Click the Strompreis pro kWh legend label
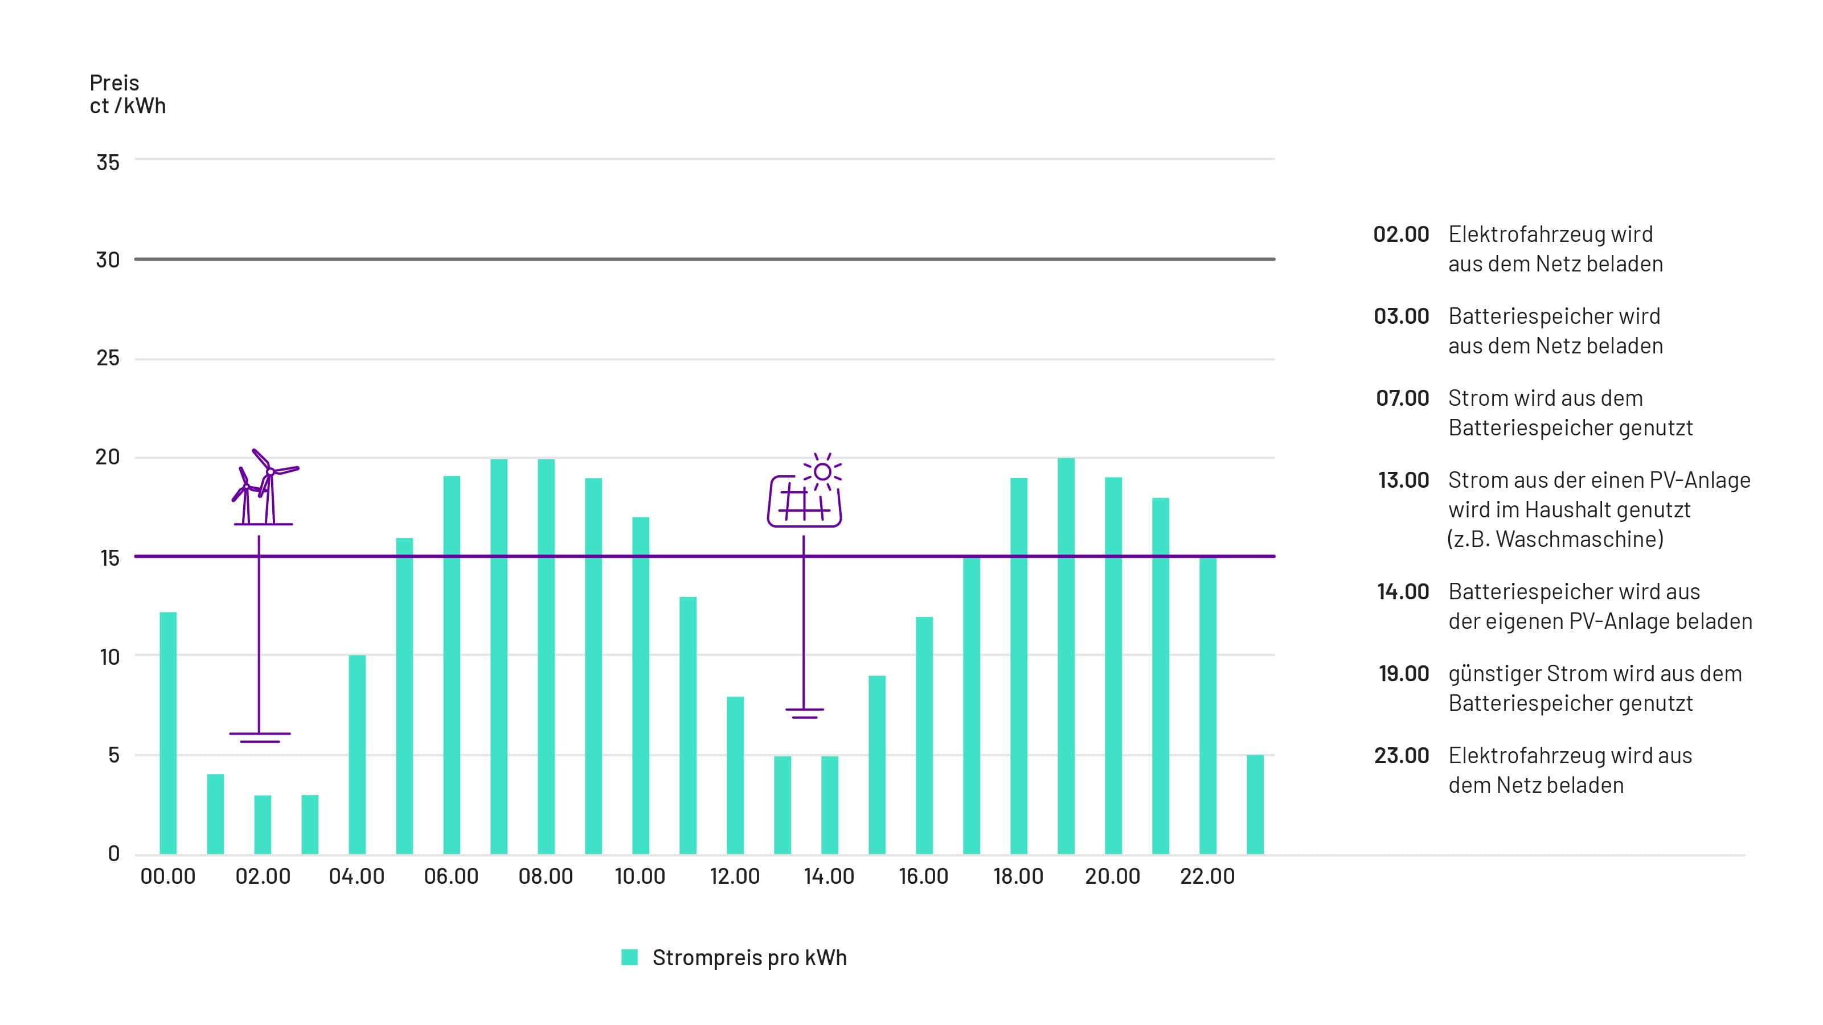The width and height of the screenshot is (1823, 1025). 749,958
